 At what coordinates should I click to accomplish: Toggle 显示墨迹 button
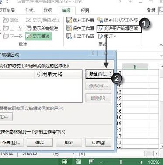(38, 36)
